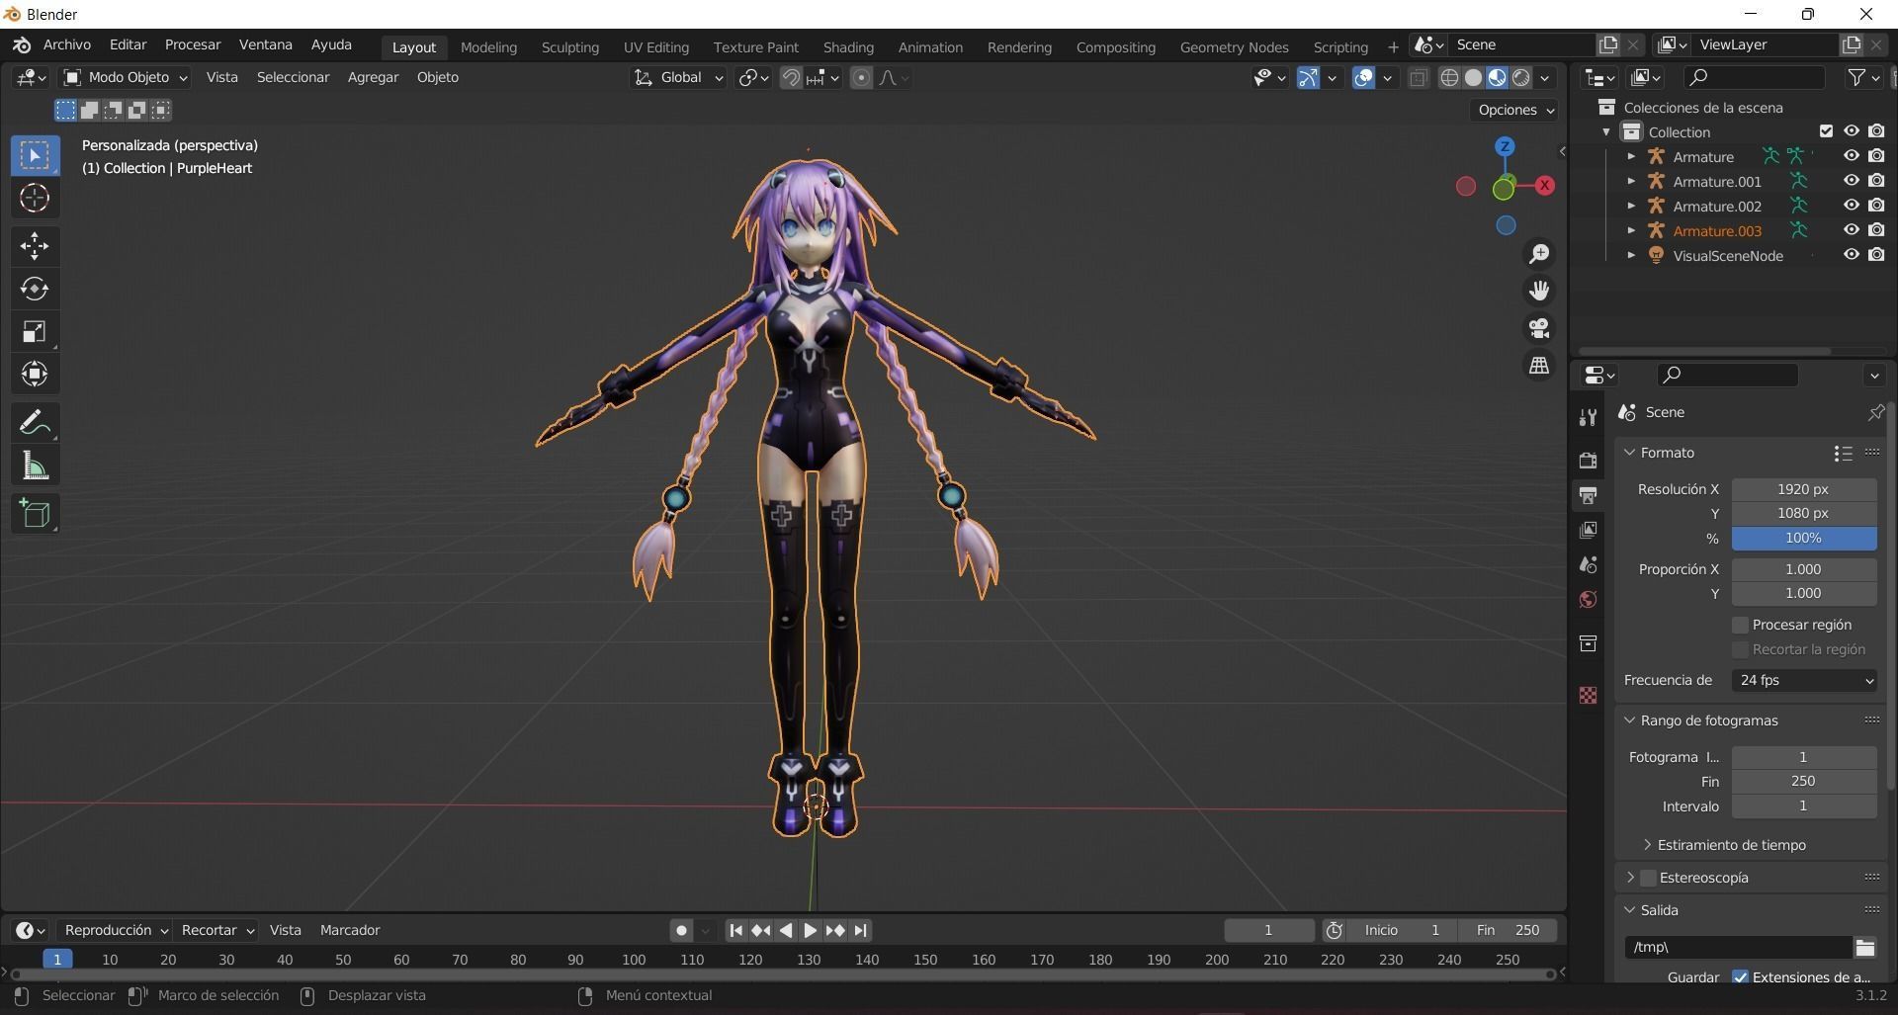This screenshot has height=1015, width=1898.
Task: Hide Armature in viewport with eye icon
Action: (x=1852, y=156)
